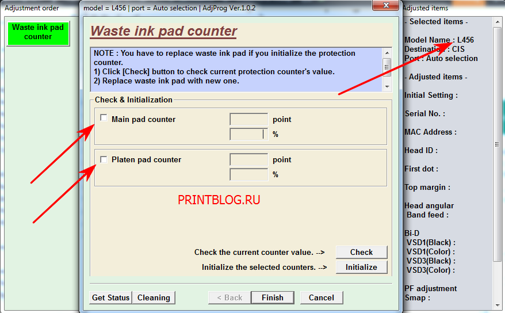
Task: Click the note box scrollbar thumb
Action: [x=387, y=67]
